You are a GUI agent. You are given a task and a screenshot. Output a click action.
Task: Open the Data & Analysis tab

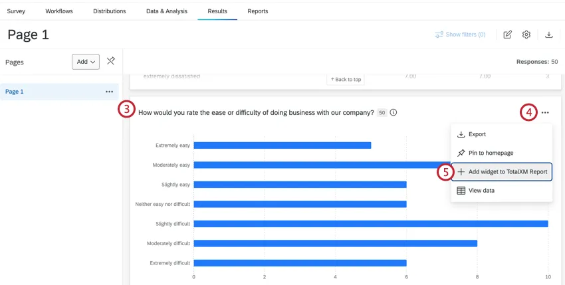point(167,11)
